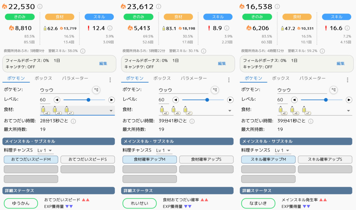
Task: Adjust level slider handle in first panel
Action: (88, 100)
